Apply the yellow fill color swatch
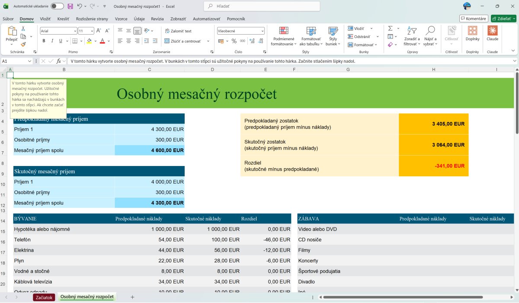Image resolution: width=519 pixels, height=303 pixels. 89,41
